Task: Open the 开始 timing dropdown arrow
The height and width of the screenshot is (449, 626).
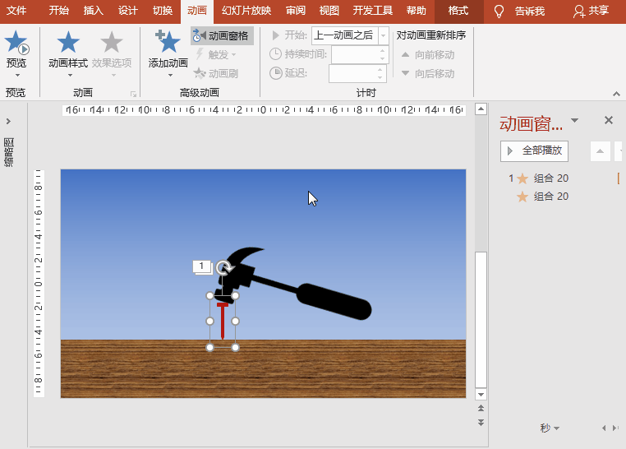Action: coord(384,35)
